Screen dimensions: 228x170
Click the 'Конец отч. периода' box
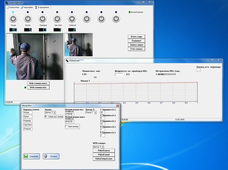pos(199,70)
